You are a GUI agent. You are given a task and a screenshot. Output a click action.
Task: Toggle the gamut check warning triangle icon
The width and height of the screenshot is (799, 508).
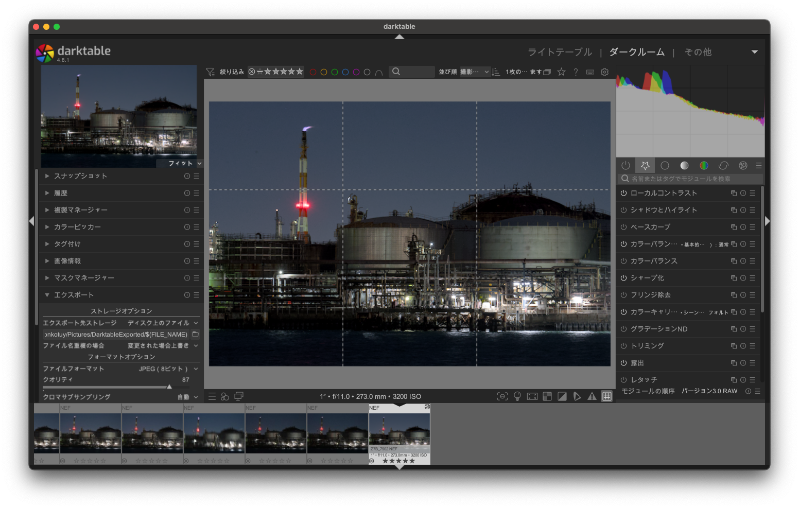click(592, 396)
